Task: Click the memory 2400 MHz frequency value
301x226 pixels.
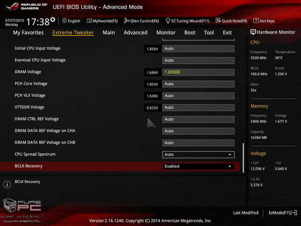Action: click(258, 121)
